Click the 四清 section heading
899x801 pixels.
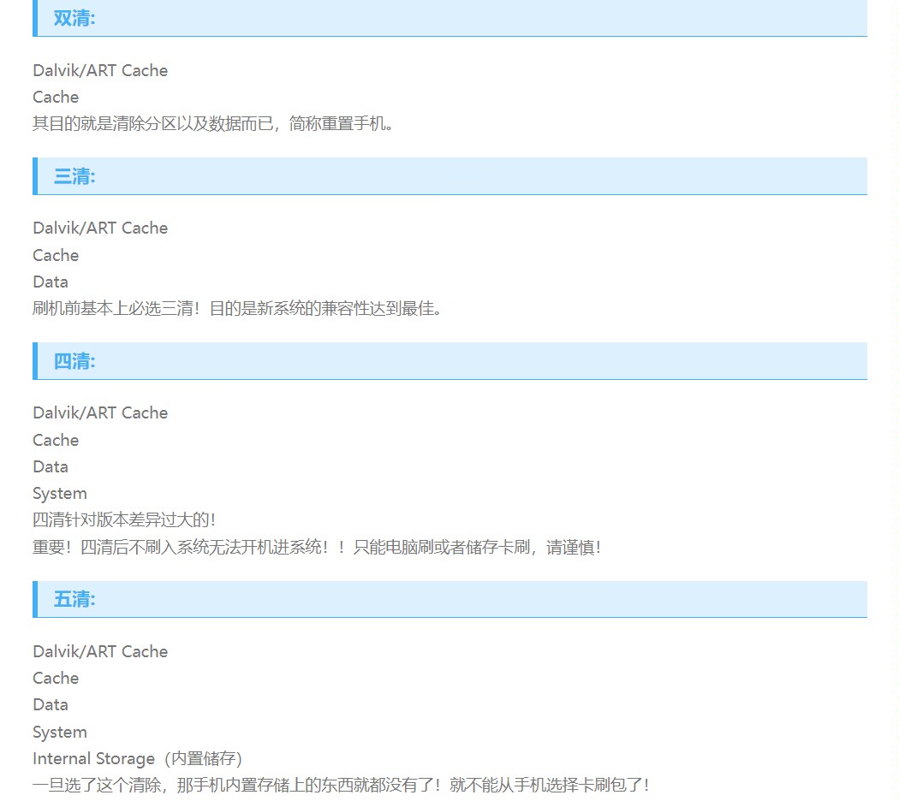click(x=74, y=361)
